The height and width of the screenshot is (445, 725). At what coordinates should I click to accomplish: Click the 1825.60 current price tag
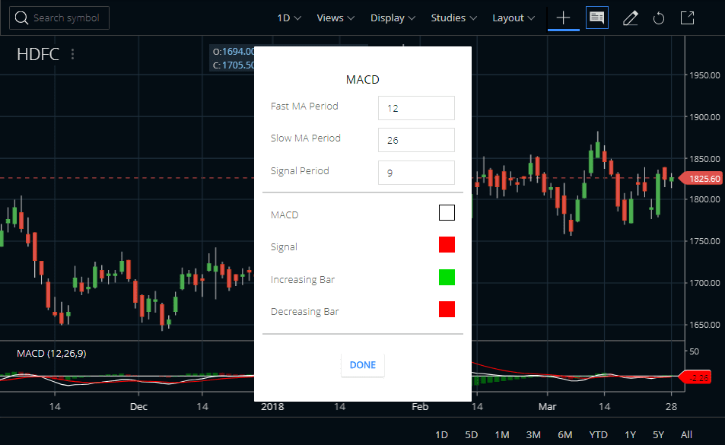tap(700, 178)
